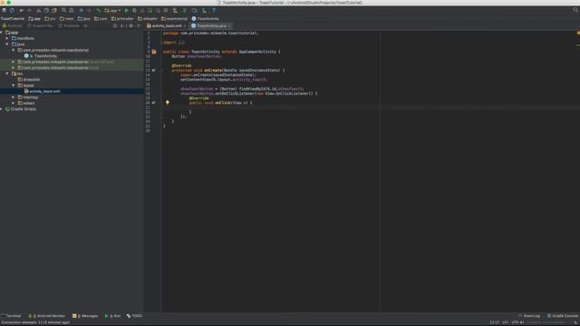
Task: Click the scroll from source icon in project panel
Action: (115, 26)
